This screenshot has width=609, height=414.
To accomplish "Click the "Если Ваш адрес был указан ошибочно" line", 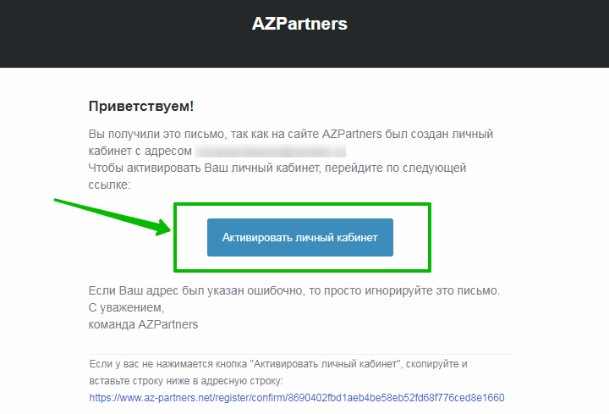I will click(x=294, y=290).
